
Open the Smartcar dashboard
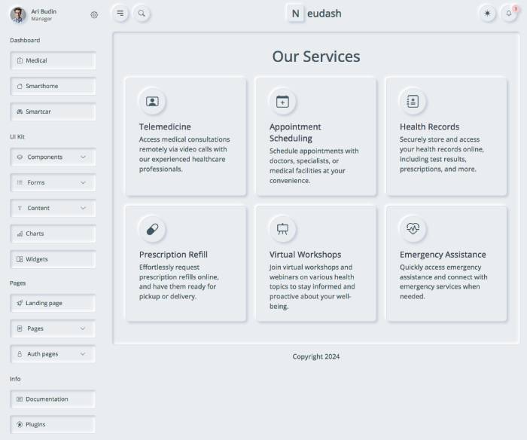53,112
